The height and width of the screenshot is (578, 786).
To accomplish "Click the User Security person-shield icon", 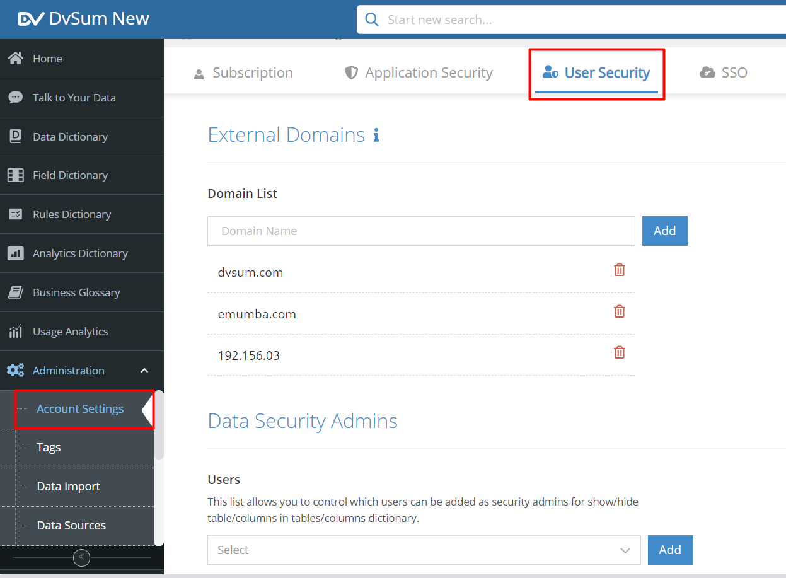I will coord(550,72).
